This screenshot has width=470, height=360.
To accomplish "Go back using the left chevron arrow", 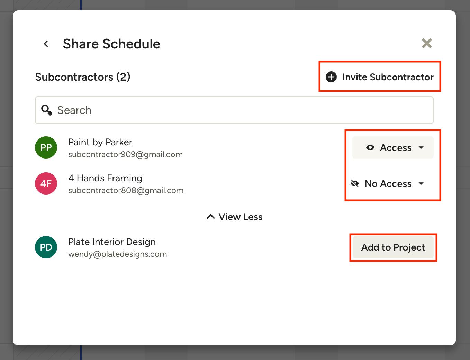I will pos(46,44).
